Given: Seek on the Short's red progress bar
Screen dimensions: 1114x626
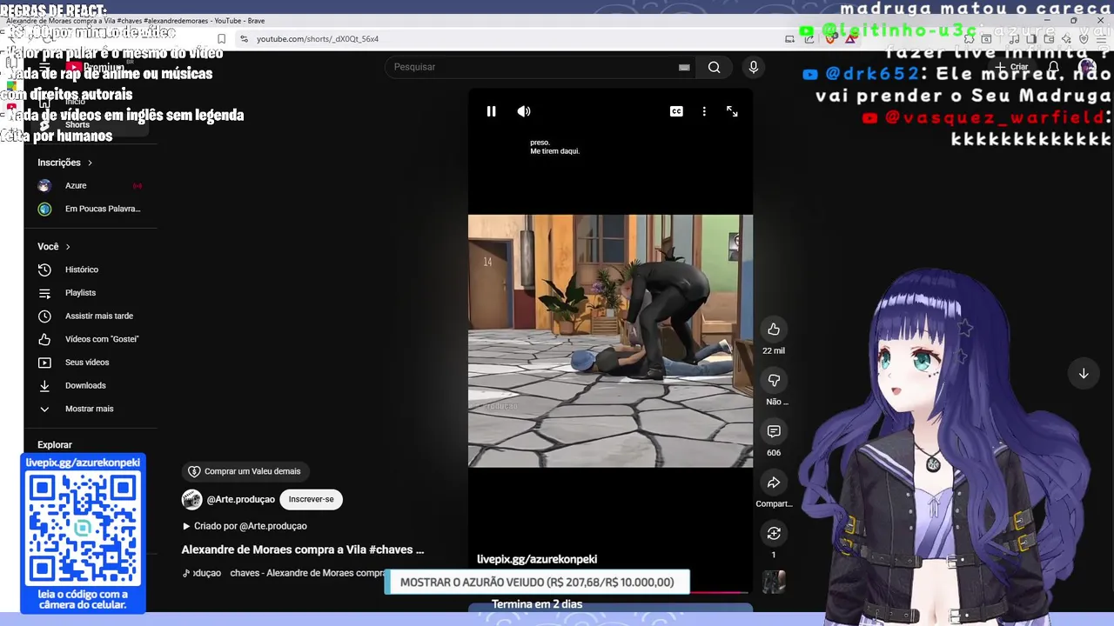Looking at the screenshot, I should [x=718, y=593].
